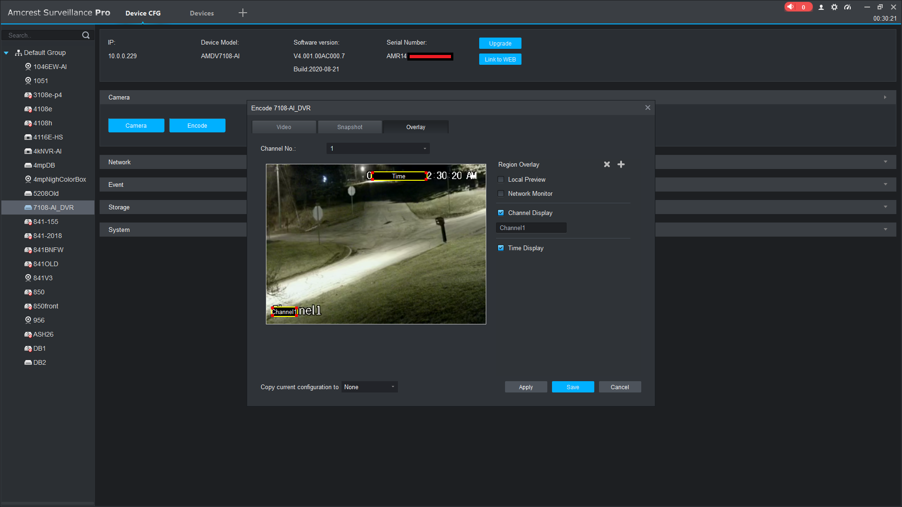Screen dimensions: 902x507
Task: Add region overlay with plus icon
Action: click(621, 164)
